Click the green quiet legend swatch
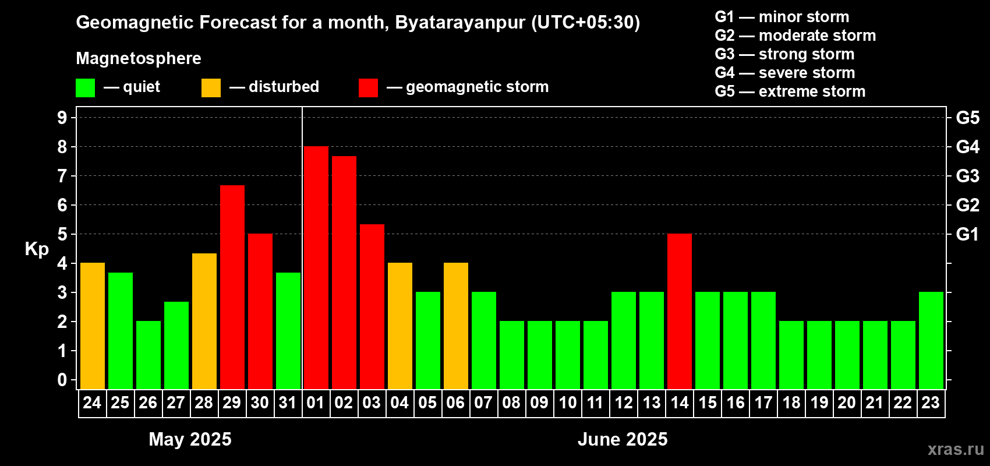The width and height of the screenshot is (990, 466). pos(85,88)
